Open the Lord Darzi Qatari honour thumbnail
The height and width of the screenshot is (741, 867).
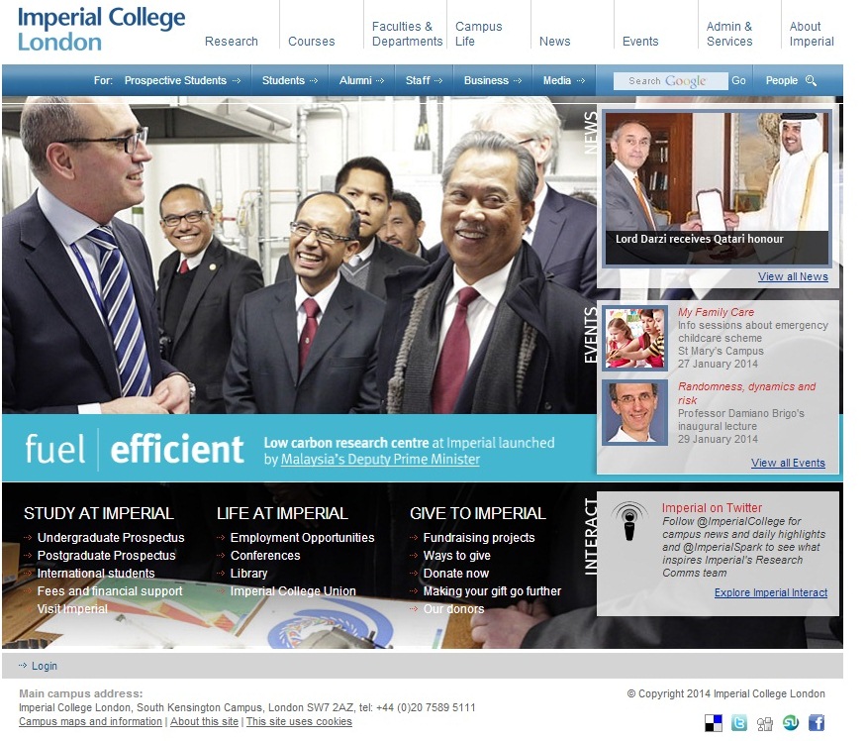click(x=718, y=188)
